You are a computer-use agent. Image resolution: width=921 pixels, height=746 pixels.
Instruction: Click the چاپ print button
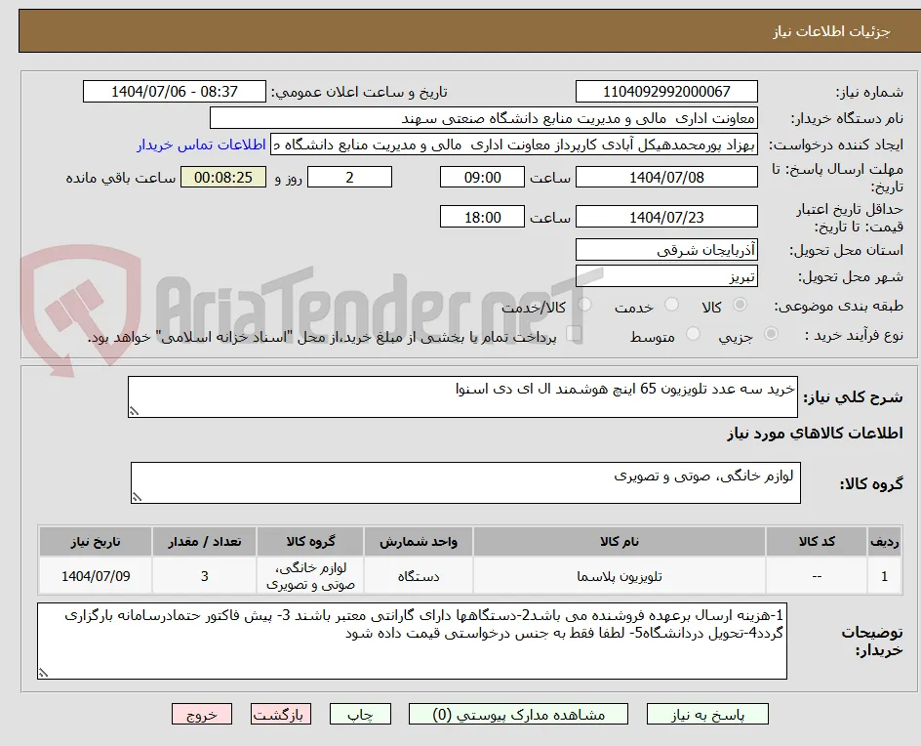360,714
